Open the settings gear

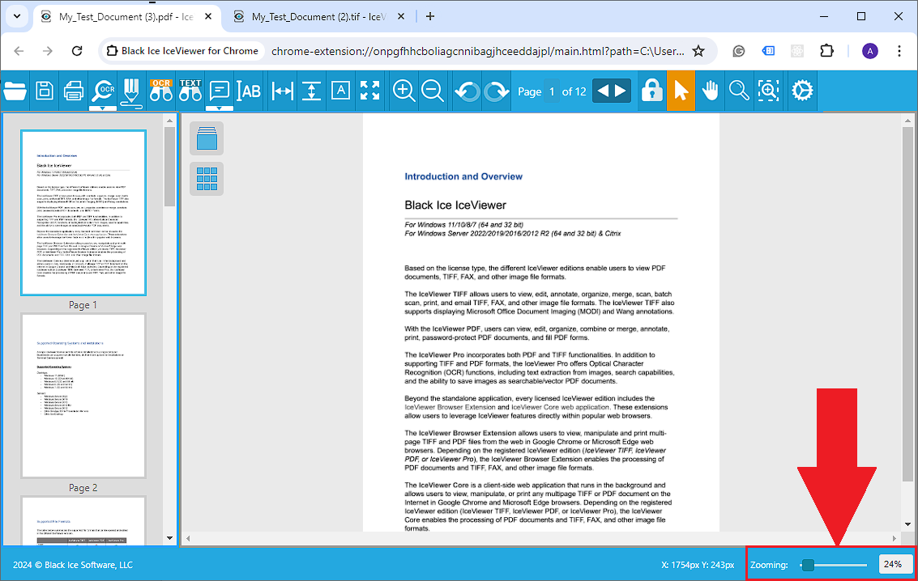pyautogui.click(x=802, y=91)
